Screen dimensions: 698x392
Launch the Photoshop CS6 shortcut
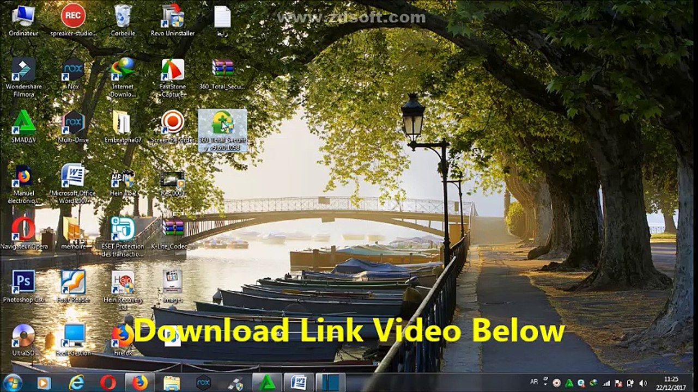23,286
